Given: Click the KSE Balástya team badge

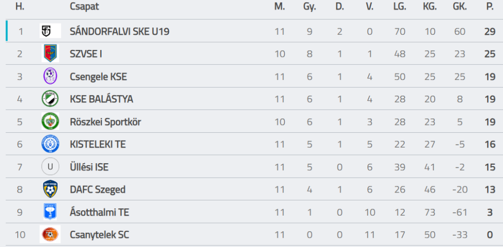Looking at the screenshot, I should pos(50,99).
